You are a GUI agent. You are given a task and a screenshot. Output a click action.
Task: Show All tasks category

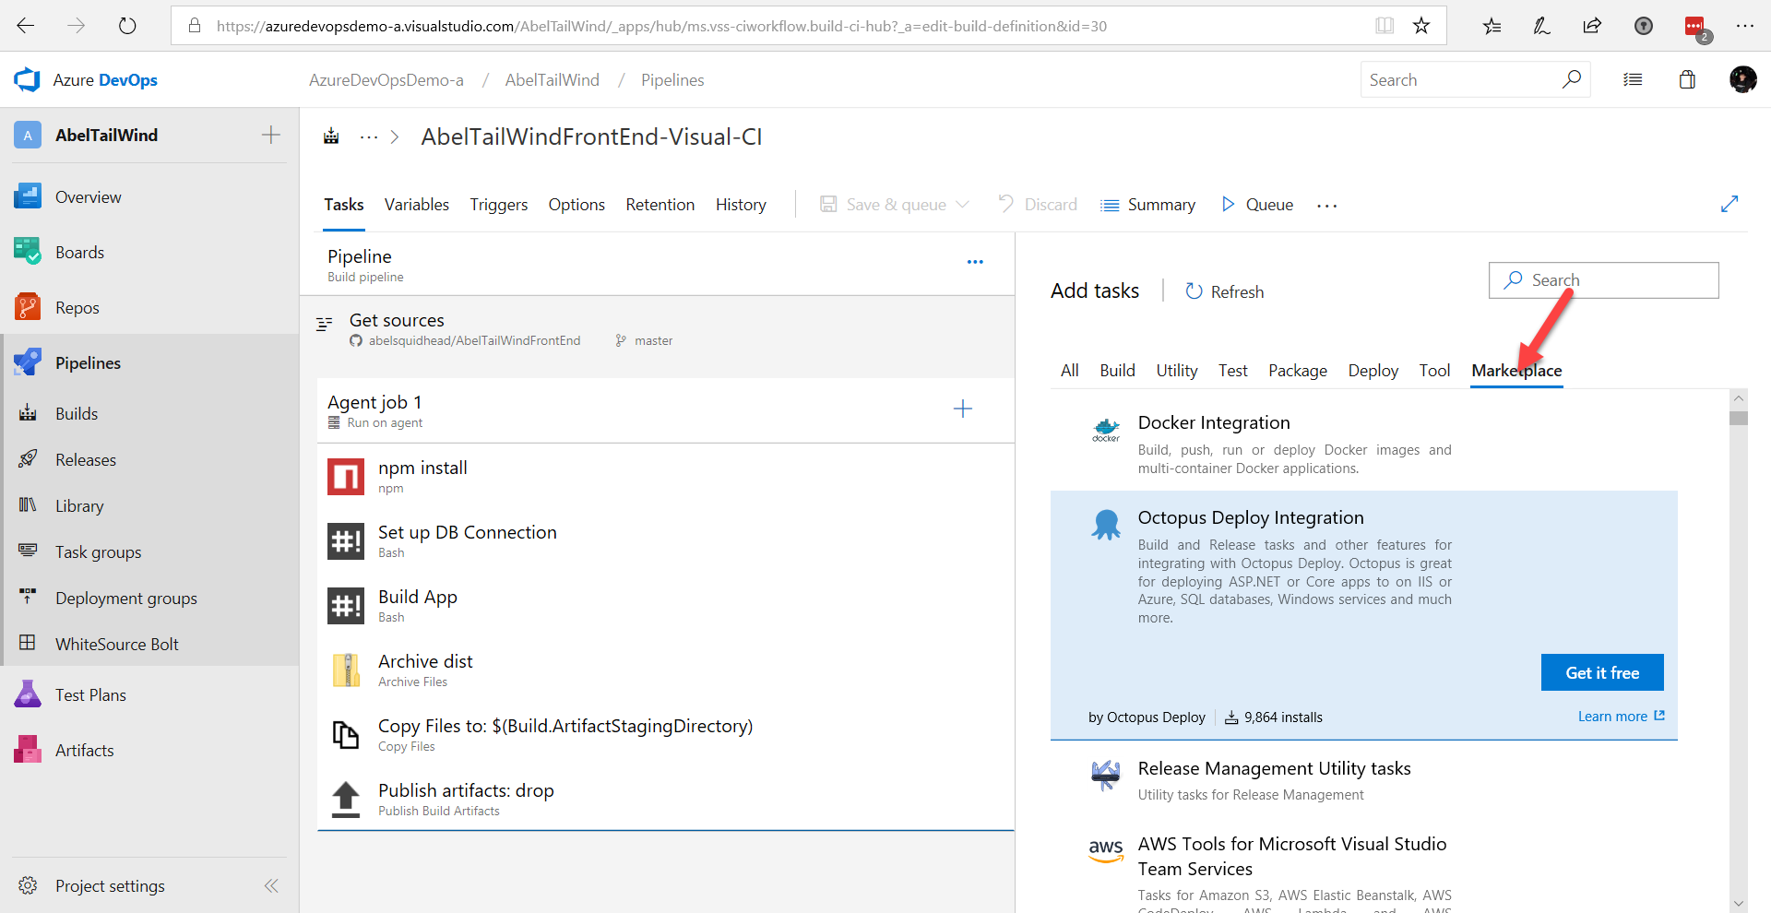tap(1070, 371)
